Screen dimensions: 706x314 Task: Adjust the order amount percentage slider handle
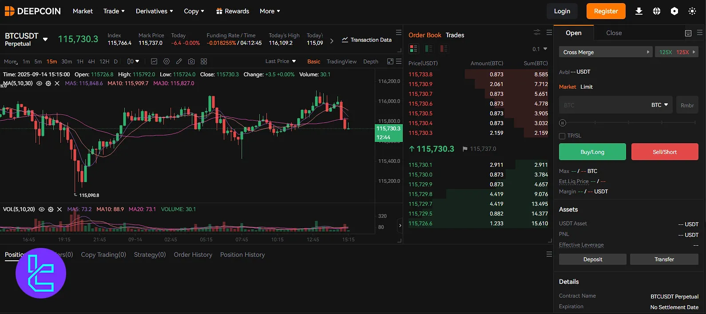(x=563, y=123)
